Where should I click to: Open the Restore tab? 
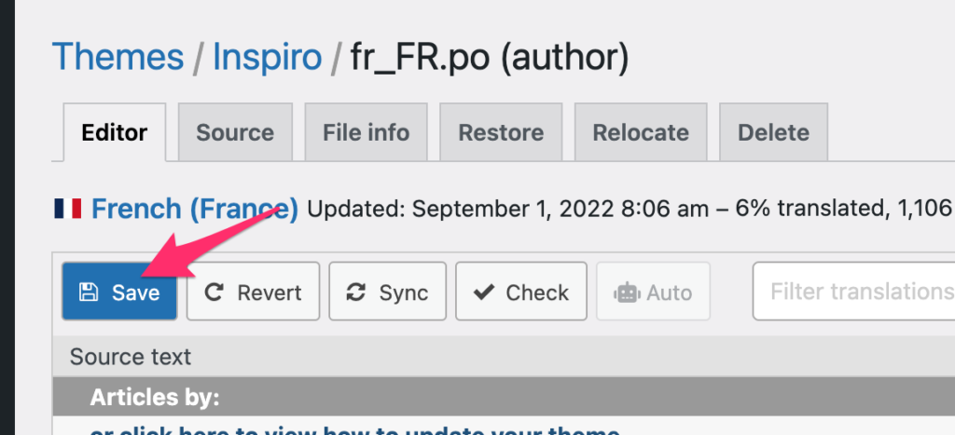[501, 132]
